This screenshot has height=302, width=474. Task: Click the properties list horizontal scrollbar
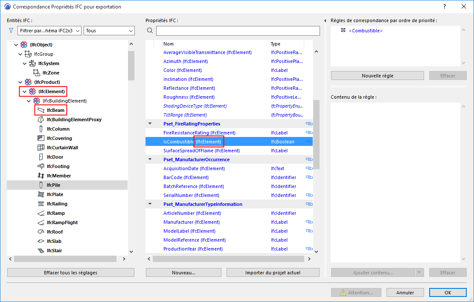229,259
